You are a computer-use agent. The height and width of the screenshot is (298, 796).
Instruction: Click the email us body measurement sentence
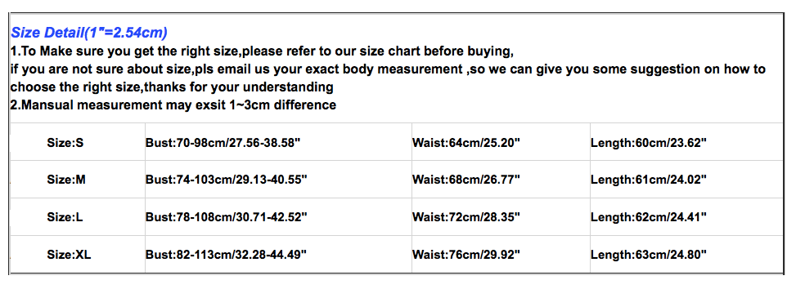click(388, 78)
